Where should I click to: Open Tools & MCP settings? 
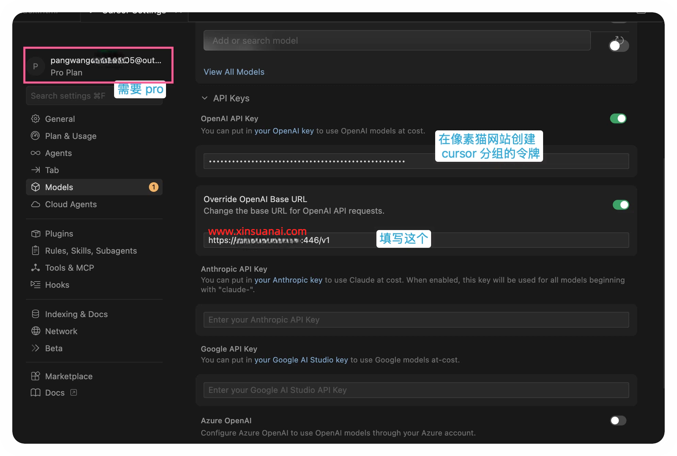94,268
